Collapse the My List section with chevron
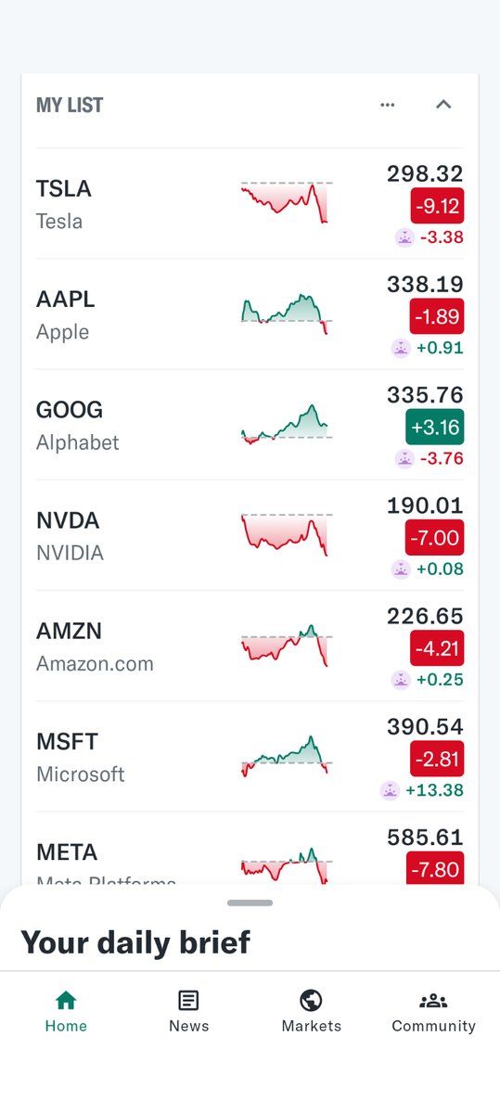Viewport: 500px width, 1113px height. click(443, 104)
